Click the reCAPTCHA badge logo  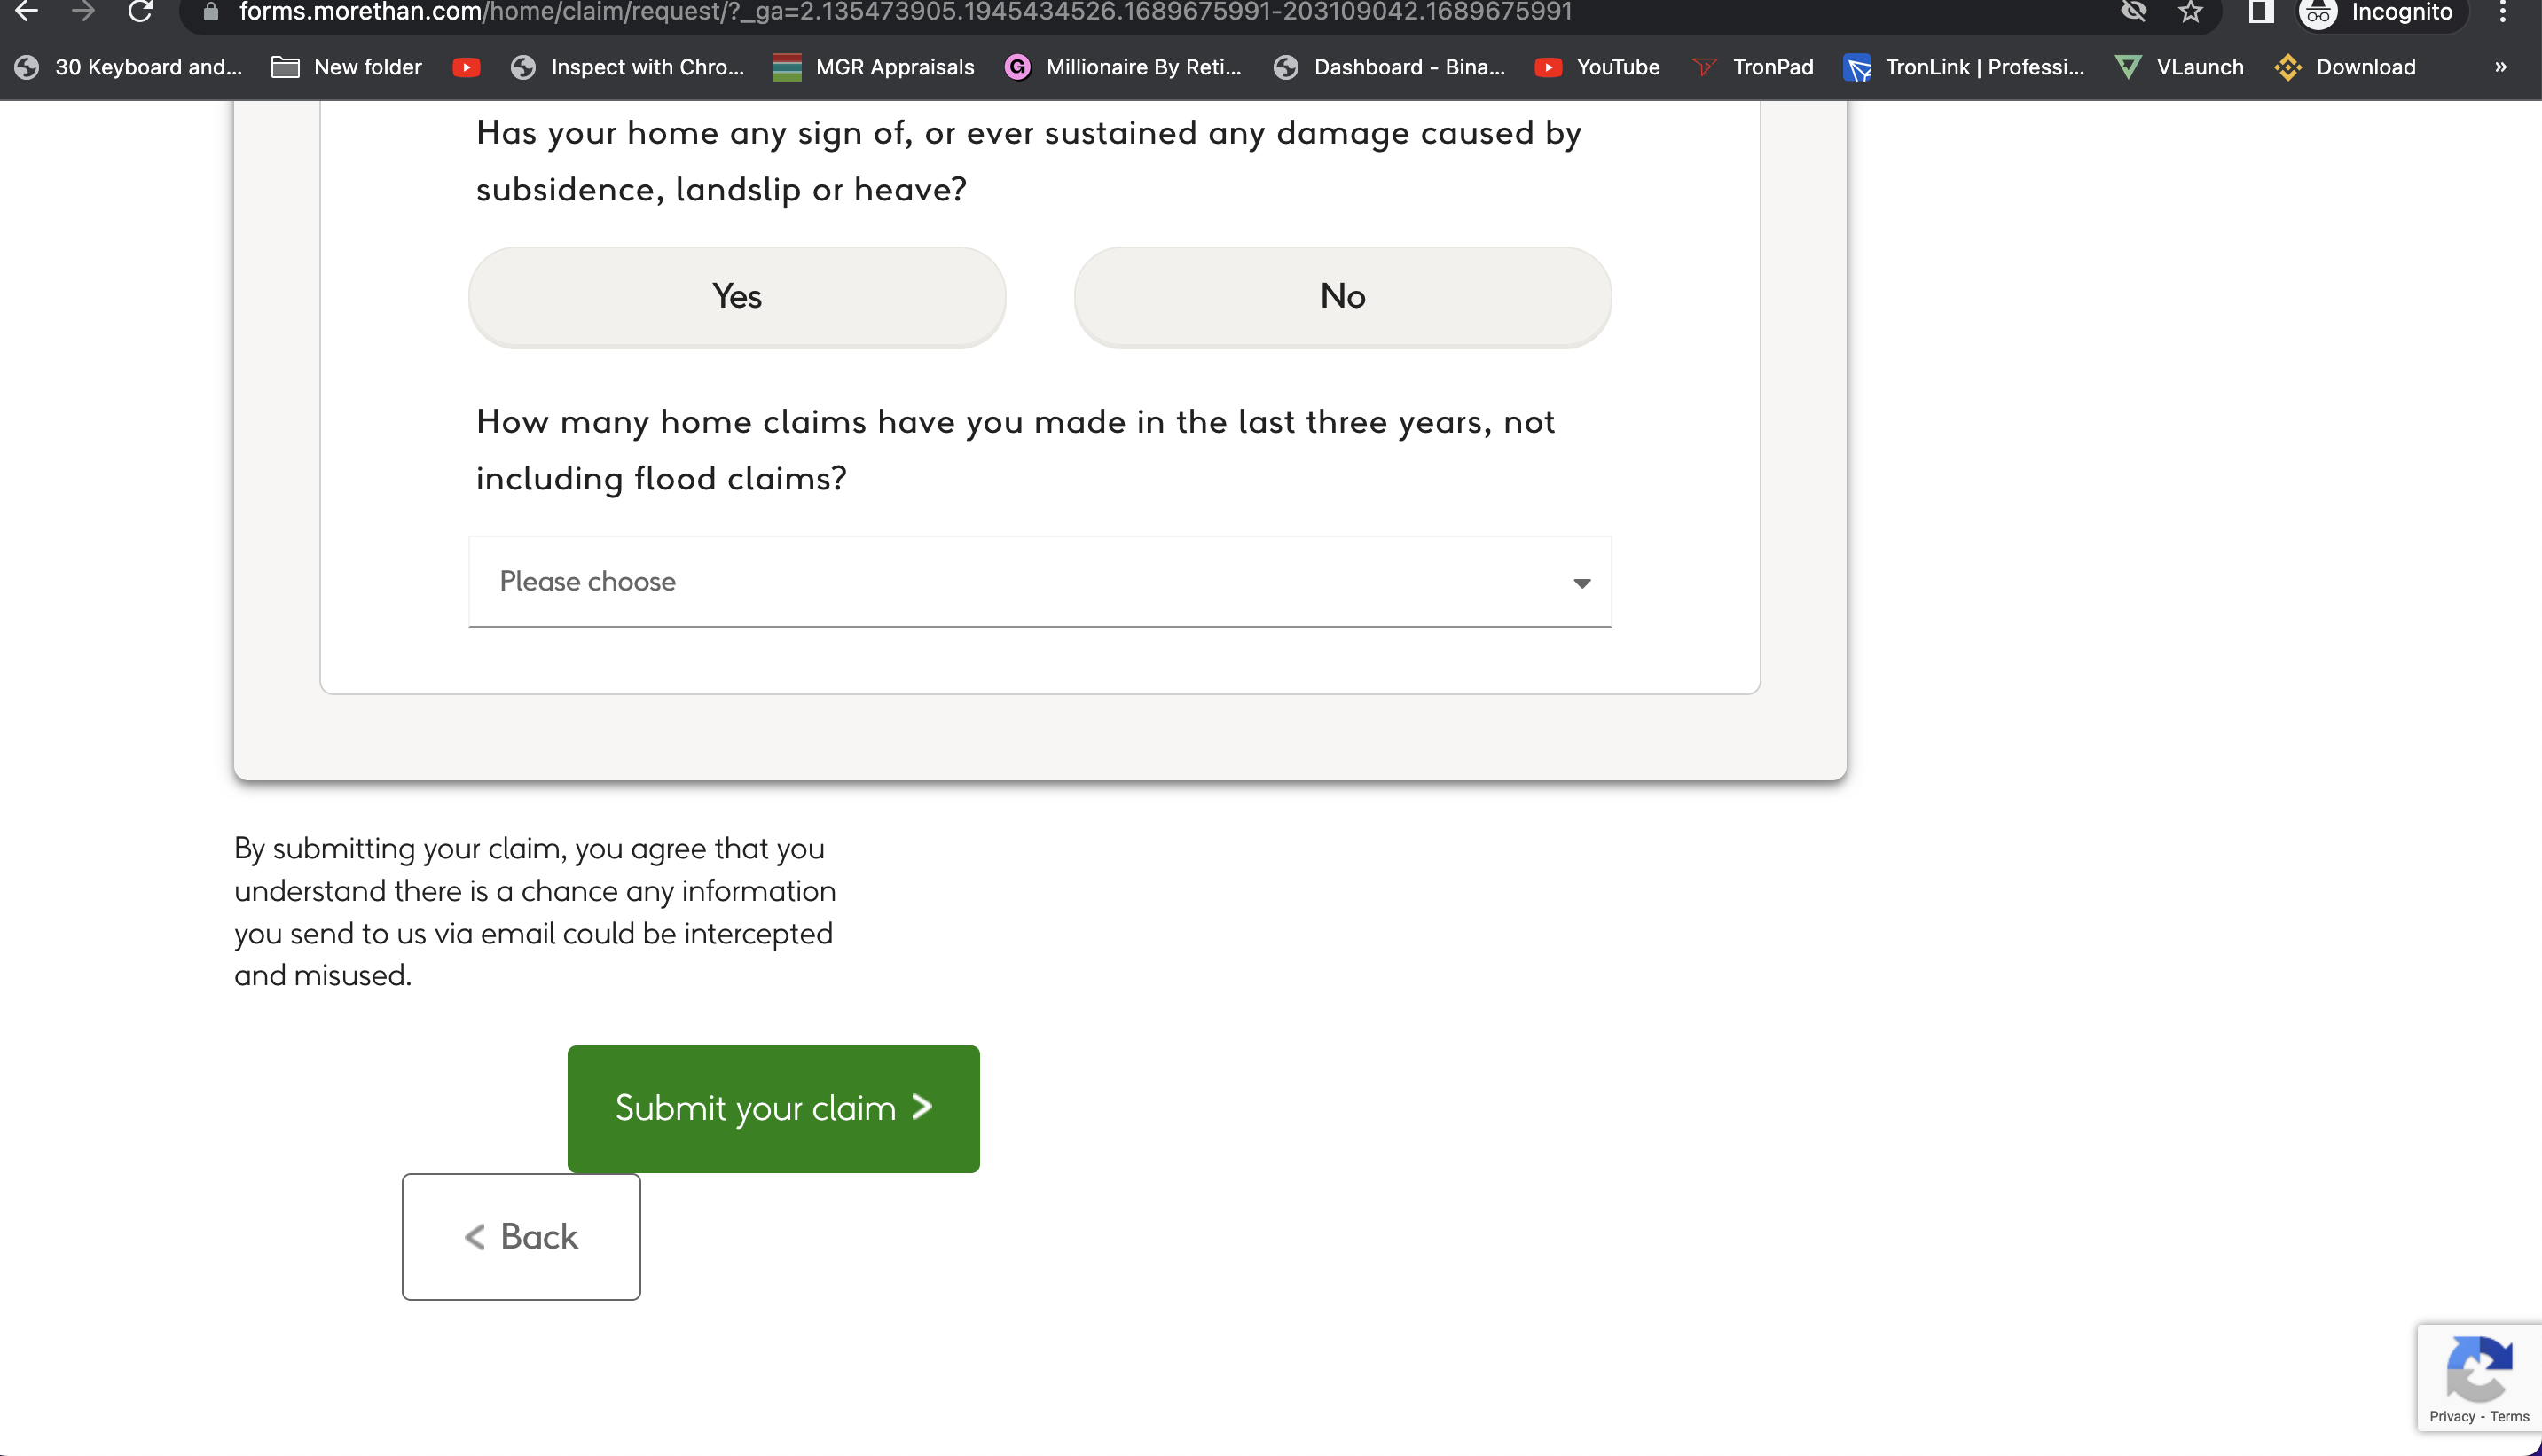(x=2478, y=1369)
